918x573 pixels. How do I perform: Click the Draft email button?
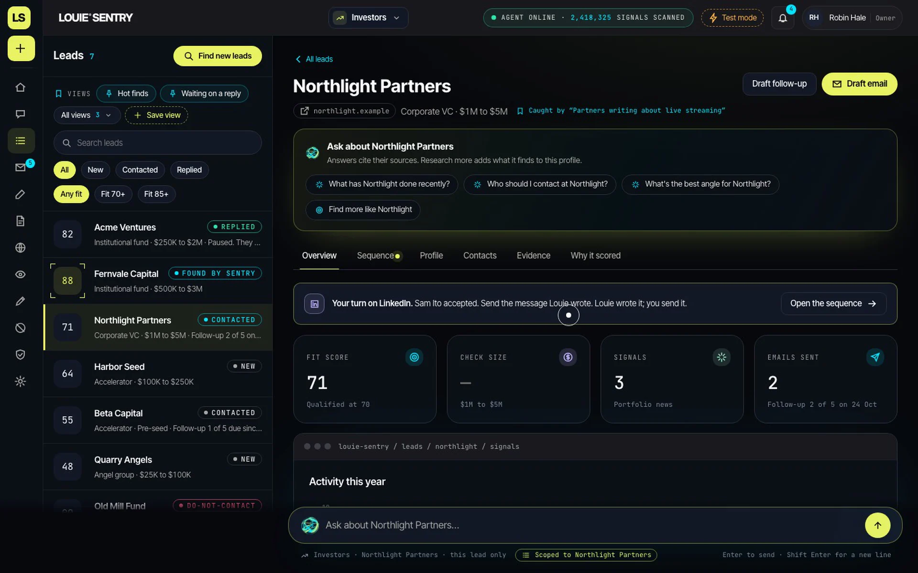coord(859,84)
